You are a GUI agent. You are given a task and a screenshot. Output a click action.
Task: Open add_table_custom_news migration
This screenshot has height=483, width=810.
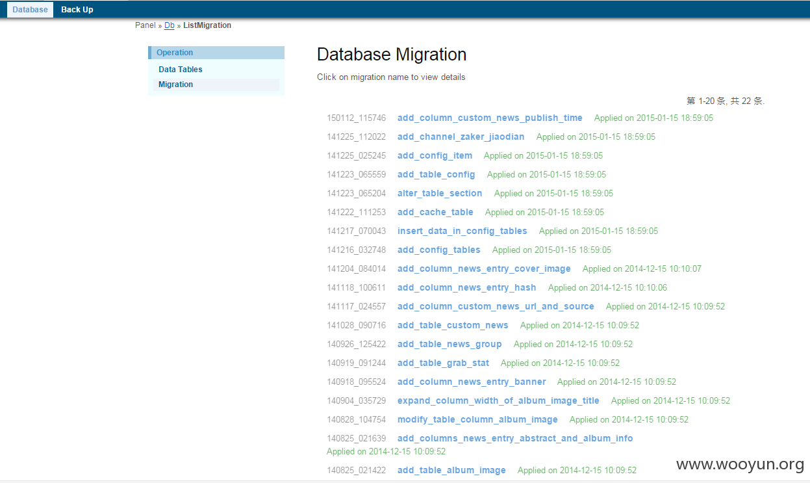453,325
